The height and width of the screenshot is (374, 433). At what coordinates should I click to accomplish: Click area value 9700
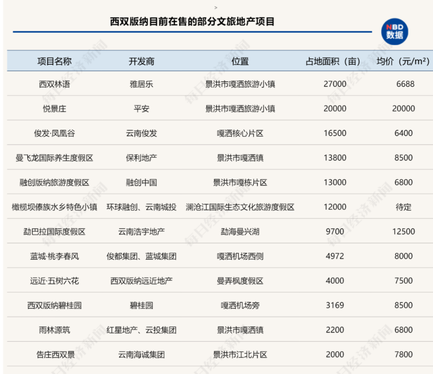pos(335,231)
